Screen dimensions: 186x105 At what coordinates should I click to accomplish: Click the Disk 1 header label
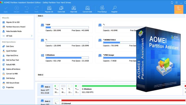click(40, 16)
